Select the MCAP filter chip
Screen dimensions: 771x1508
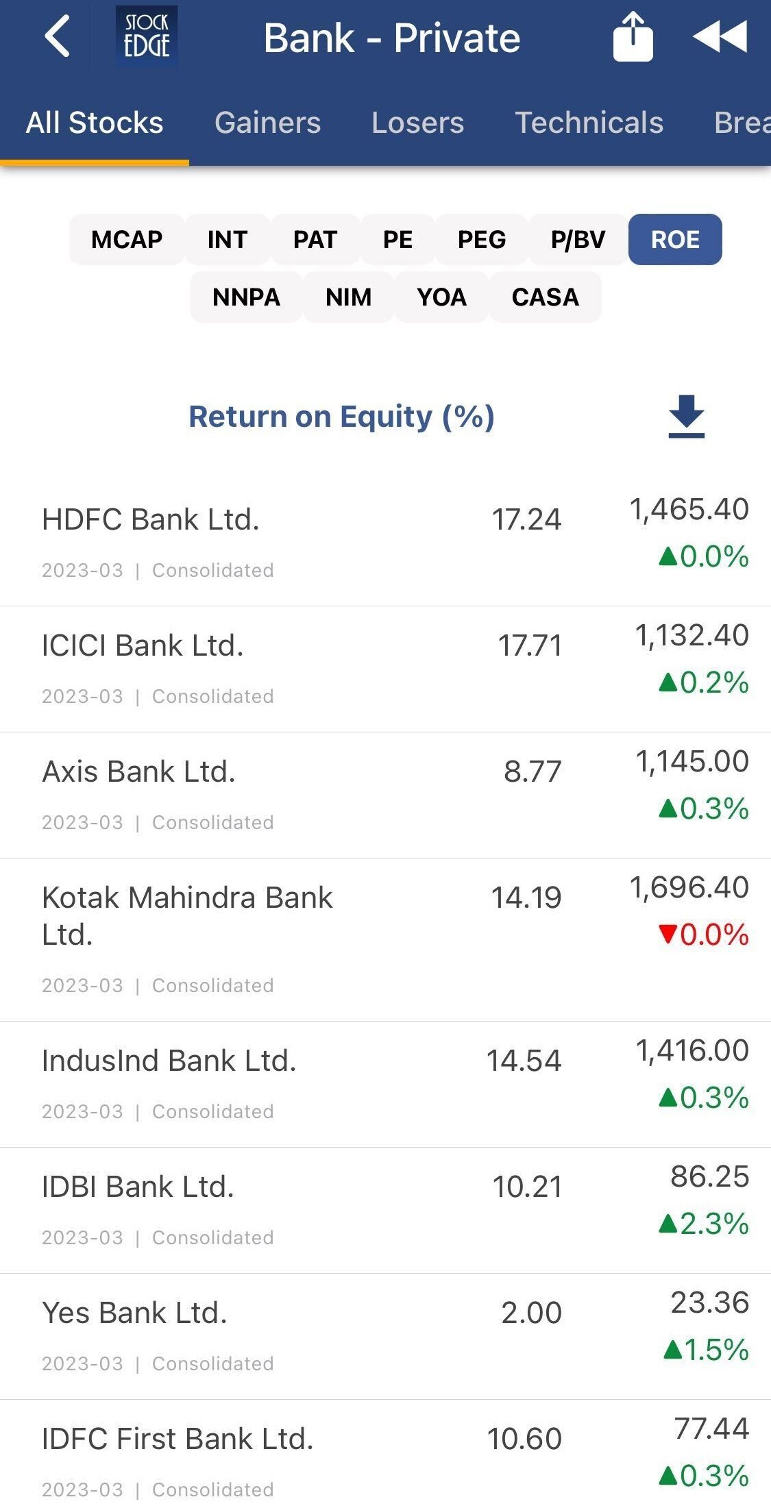tap(127, 240)
